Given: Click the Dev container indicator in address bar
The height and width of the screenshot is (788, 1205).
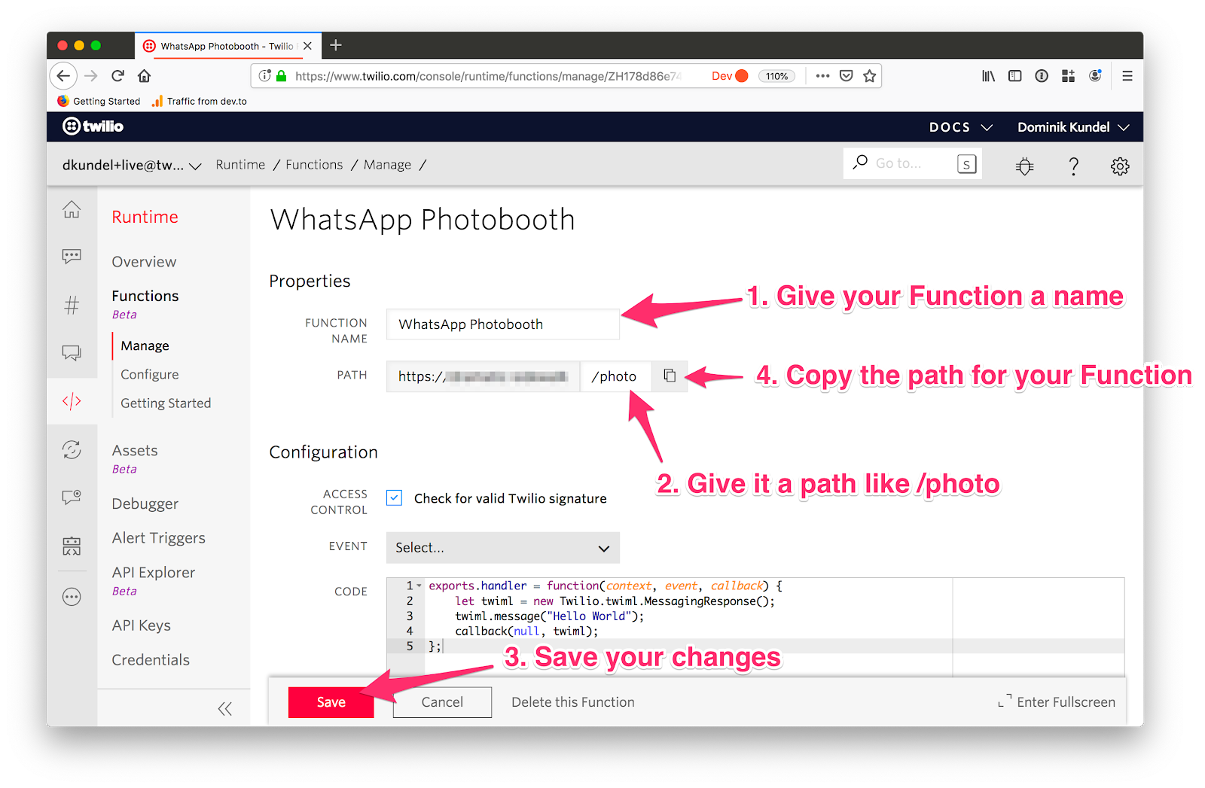Looking at the screenshot, I should click(729, 76).
